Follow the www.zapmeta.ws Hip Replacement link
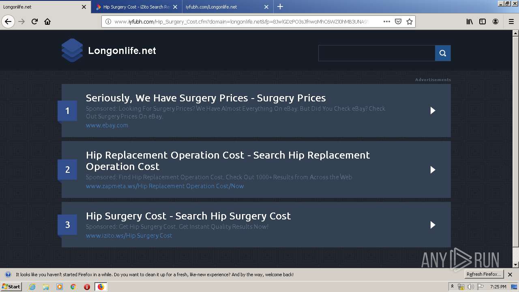The width and height of the screenshot is (519, 292). point(165,186)
